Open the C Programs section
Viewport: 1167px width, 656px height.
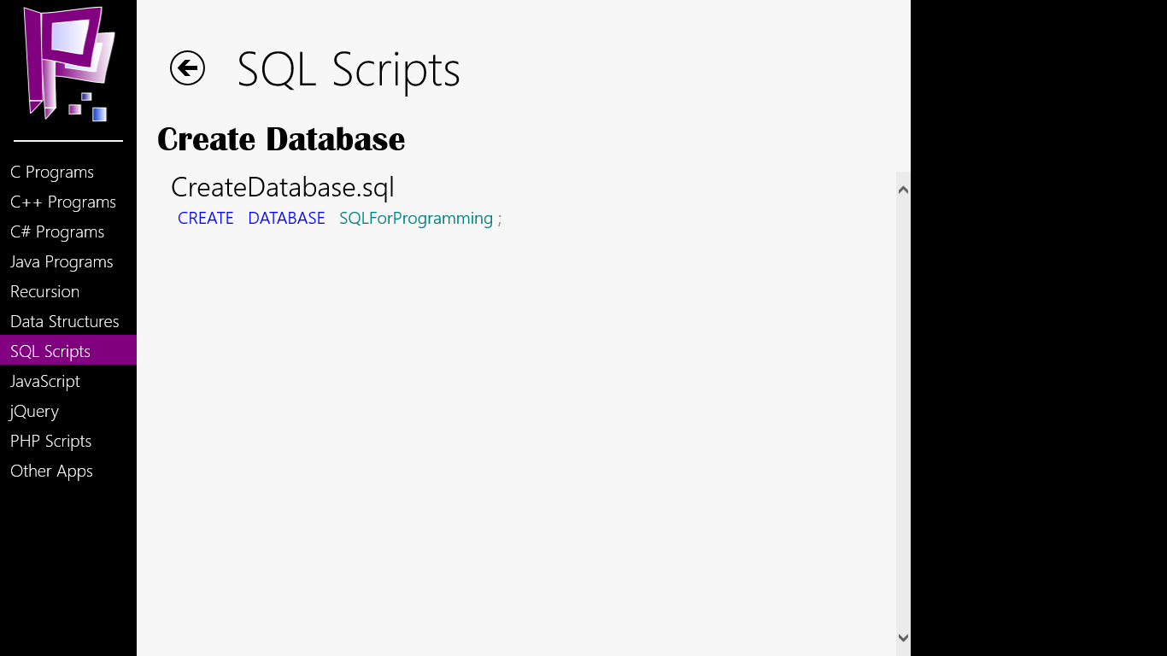pyautogui.click(x=52, y=173)
